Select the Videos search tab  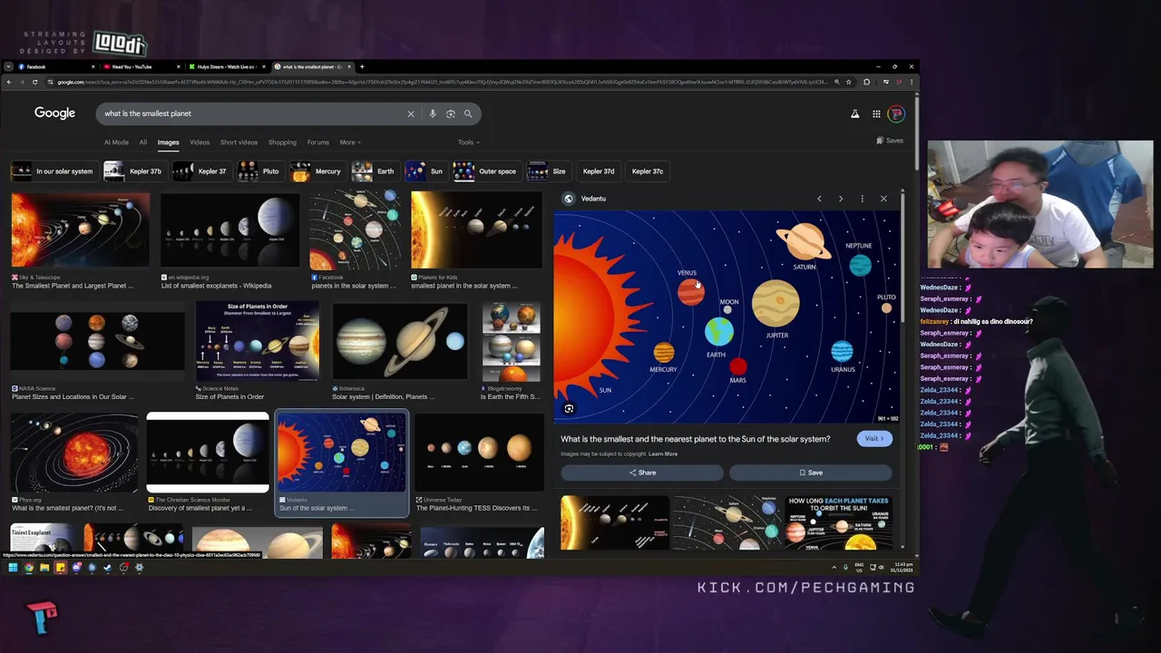tap(200, 142)
